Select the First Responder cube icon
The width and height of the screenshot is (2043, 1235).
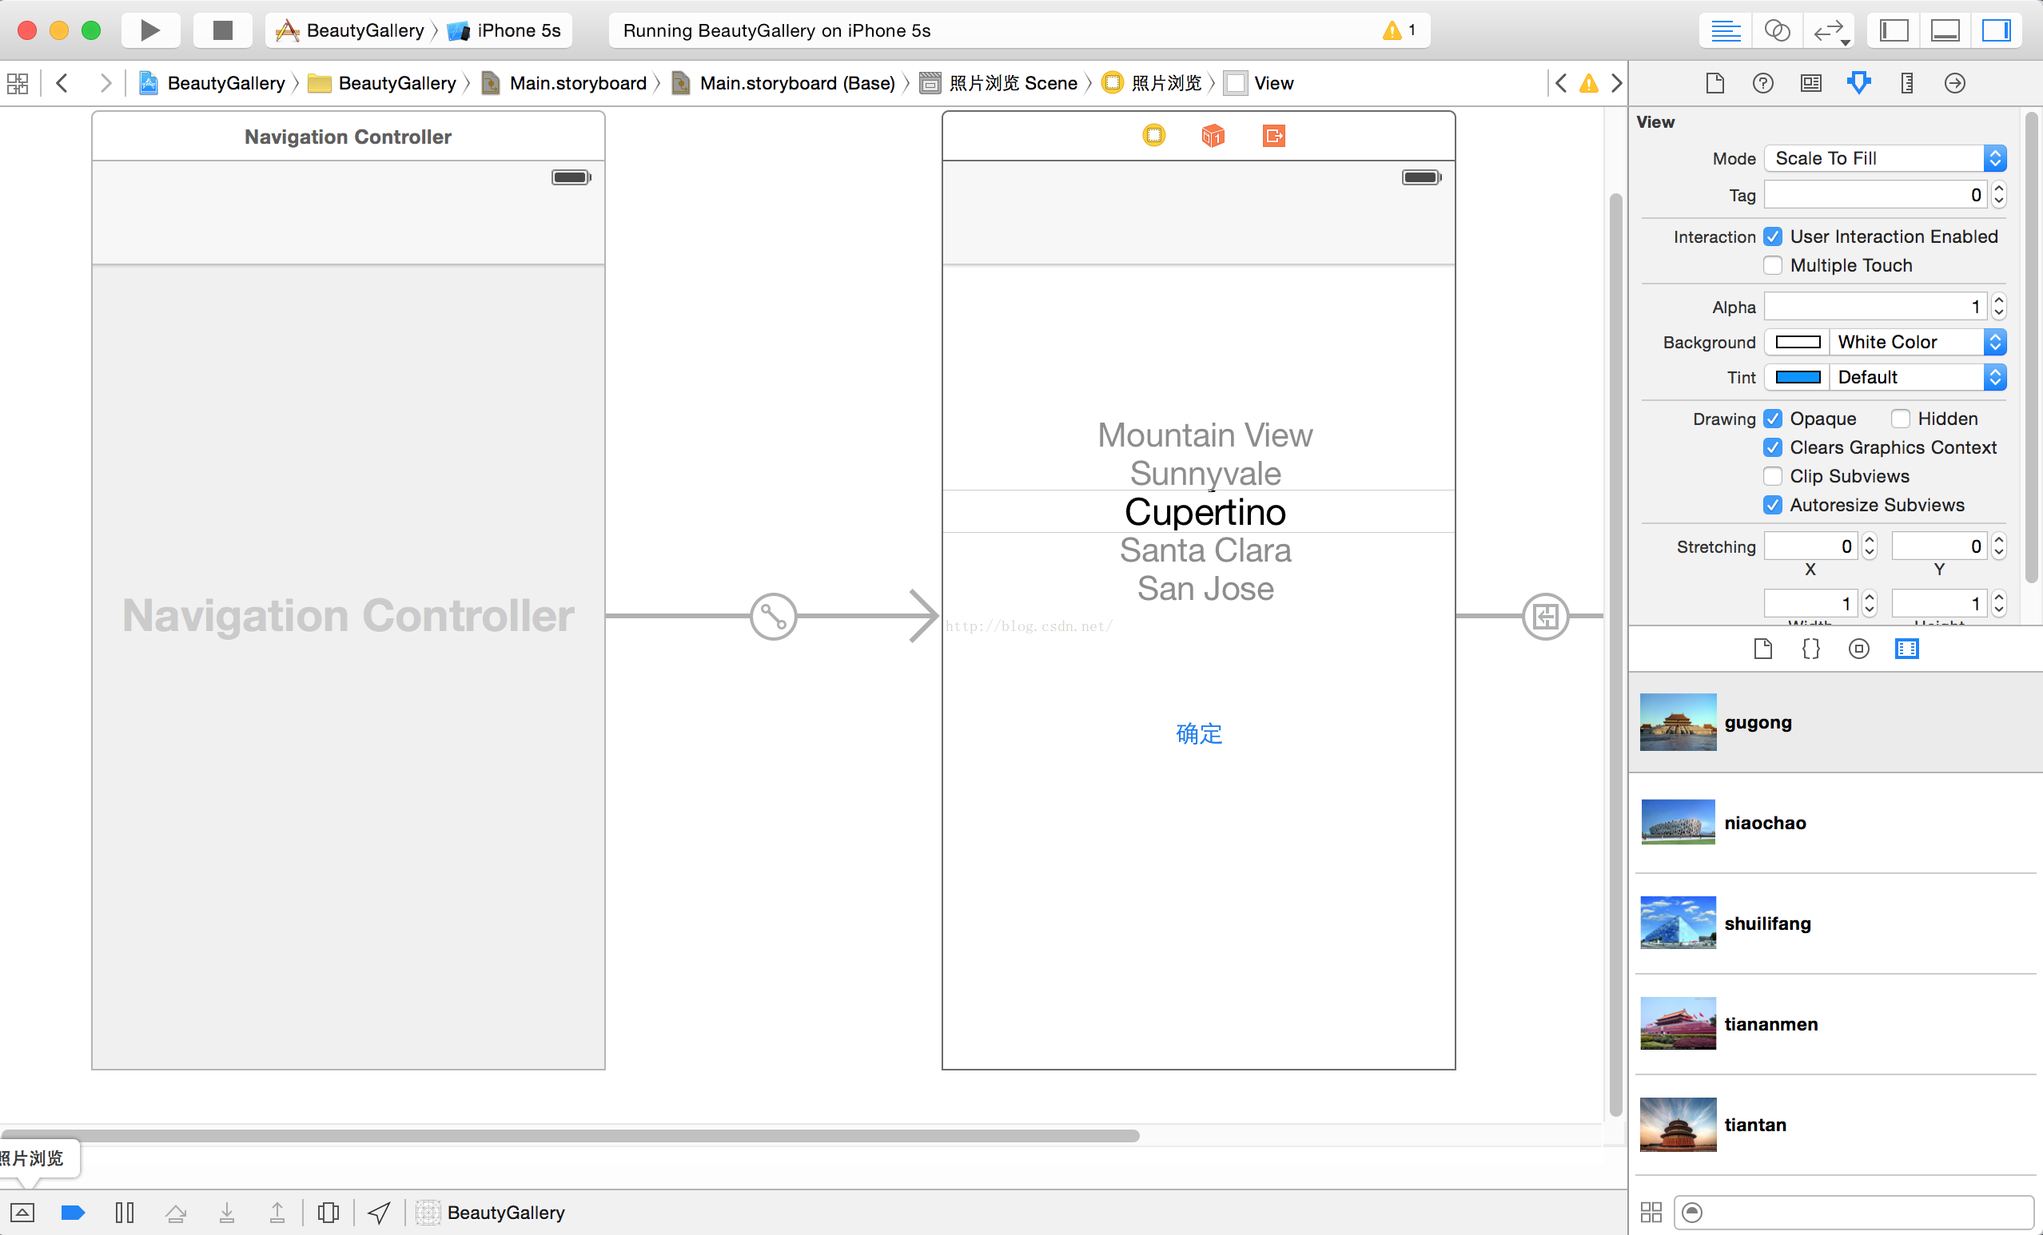1213,135
